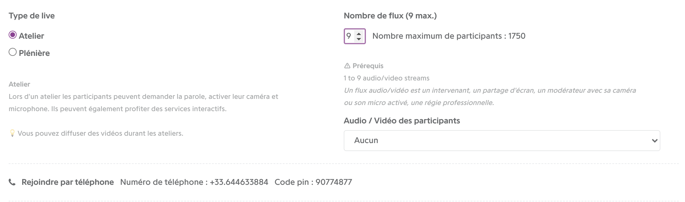The height and width of the screenshot is (202, 685).
Task: Click the pin code 90774877
Action: click(334, 182)
